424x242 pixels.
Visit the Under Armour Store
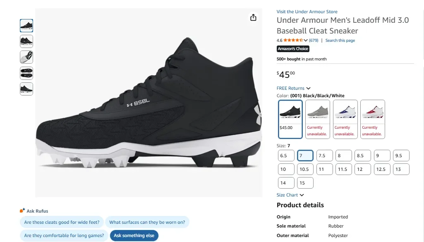tap(307, 11)
